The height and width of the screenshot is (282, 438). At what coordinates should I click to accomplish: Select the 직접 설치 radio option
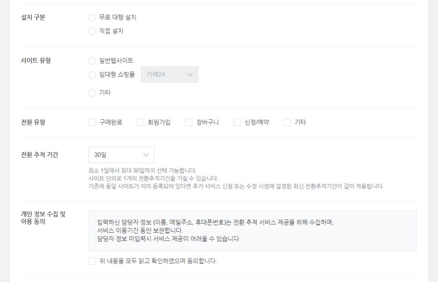pyautogui.click(x=92, y=31)
